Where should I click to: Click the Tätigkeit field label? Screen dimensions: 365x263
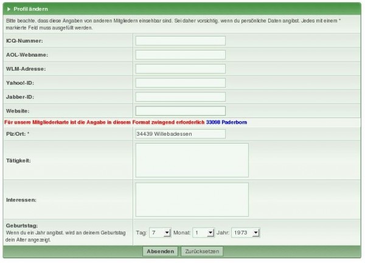tap(18, 160)
